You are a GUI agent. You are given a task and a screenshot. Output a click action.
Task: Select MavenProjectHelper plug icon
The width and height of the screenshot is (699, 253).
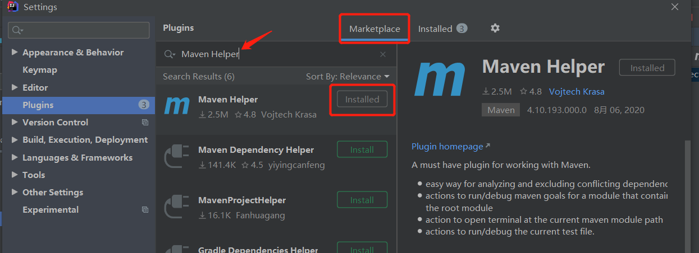tap(177, 207)
